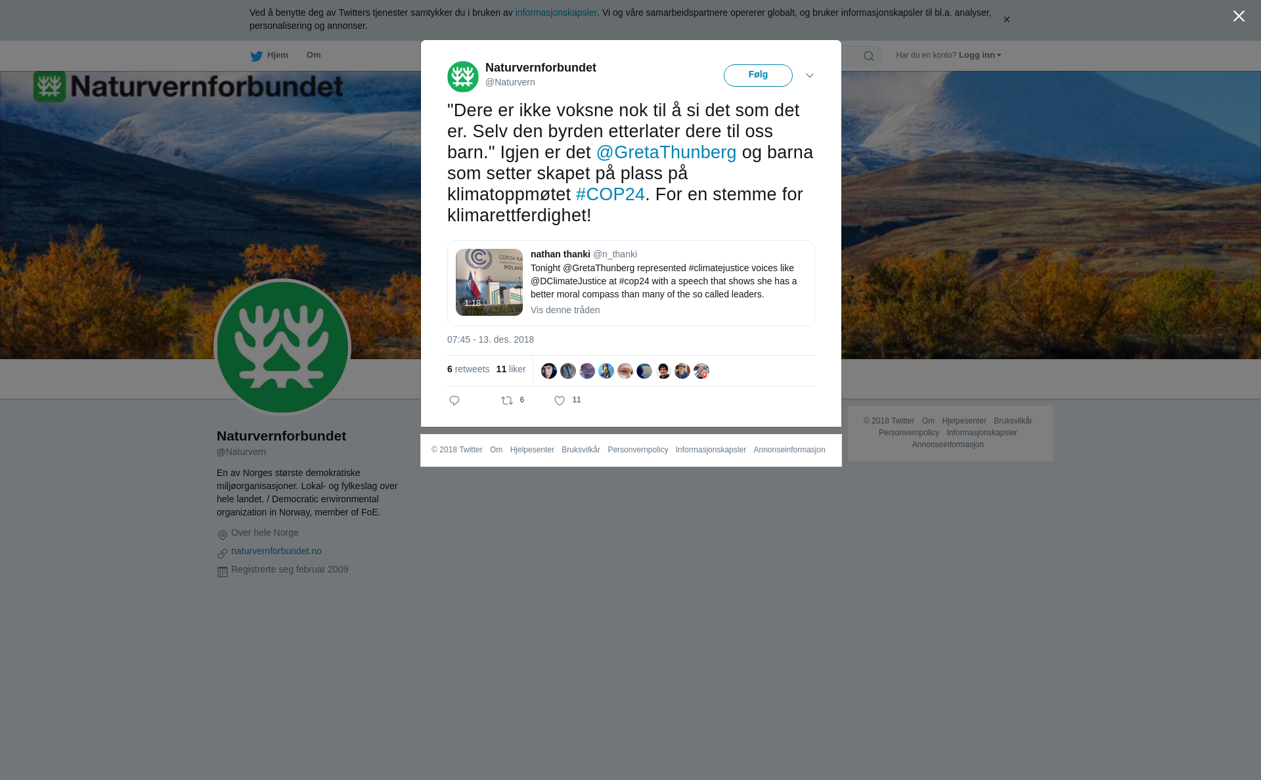Click Vis denne tråden link
The width and height of the screenshot is (1261, 780).
click(565, 310)
